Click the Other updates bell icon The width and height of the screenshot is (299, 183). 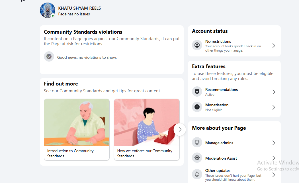[x=197, y=174]
